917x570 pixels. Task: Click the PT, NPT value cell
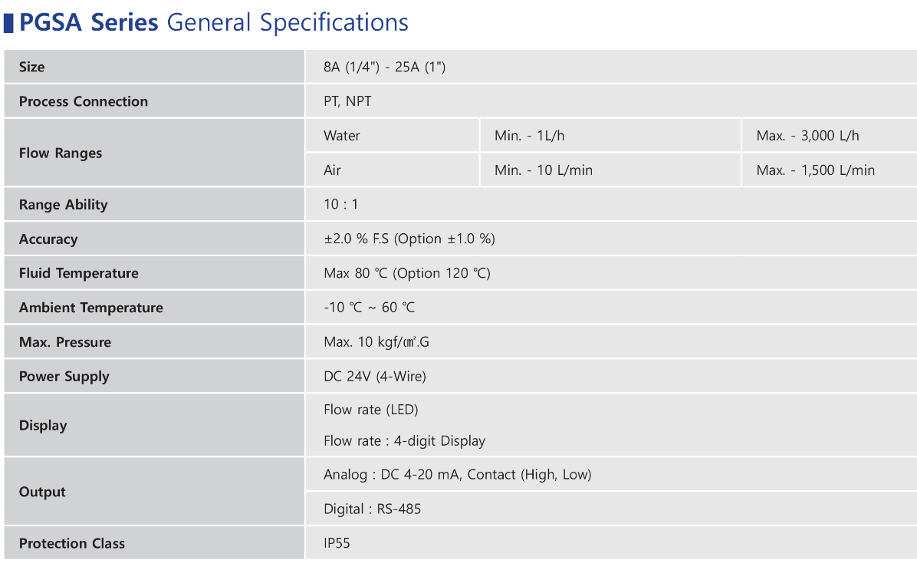point(610,100)
